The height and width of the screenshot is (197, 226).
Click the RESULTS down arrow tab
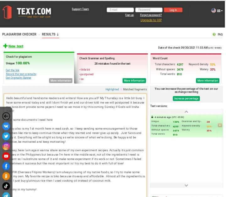[x=50, y=34]
